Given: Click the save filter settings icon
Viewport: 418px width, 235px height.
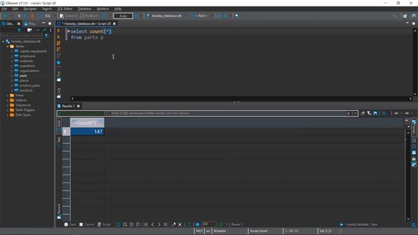Looking at the screenshot, I should click(376, 113).
